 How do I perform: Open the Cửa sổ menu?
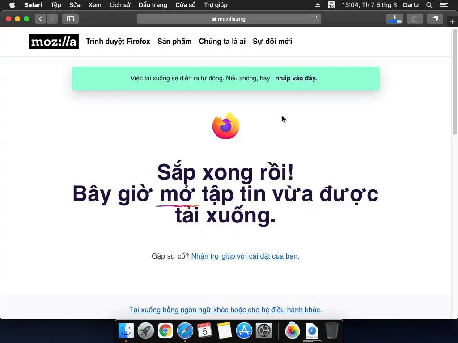186,5
